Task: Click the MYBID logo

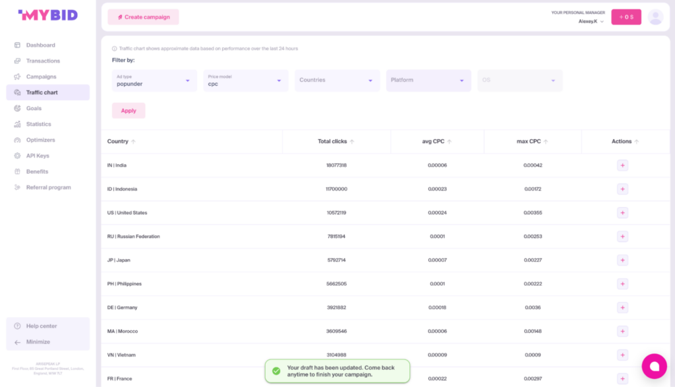Action: tap(47, 15)
